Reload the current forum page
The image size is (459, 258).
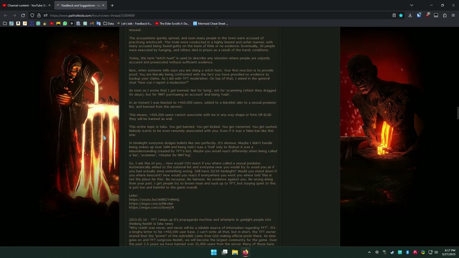coord(23,15)
